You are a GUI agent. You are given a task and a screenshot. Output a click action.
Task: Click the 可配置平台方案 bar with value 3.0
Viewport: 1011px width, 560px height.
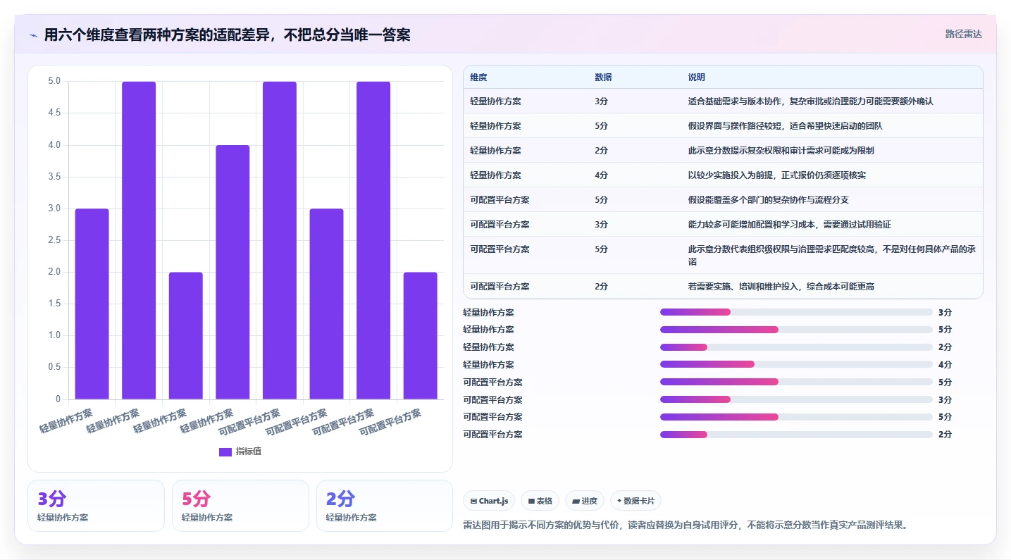[x=326, y=304]
